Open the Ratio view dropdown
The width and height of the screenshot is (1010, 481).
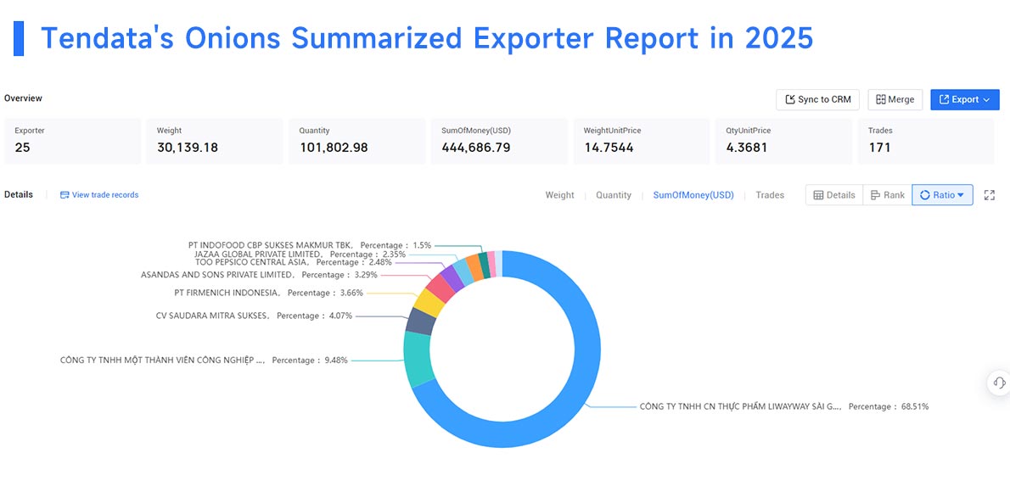[x=942, y=195]
